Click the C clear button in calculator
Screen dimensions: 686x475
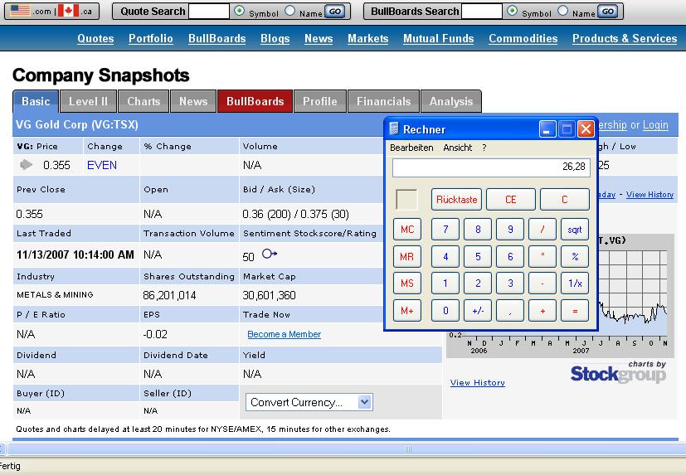[x=564, y=200]
